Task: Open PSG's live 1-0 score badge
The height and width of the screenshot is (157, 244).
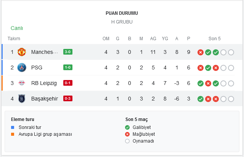Action: (68, 68)
